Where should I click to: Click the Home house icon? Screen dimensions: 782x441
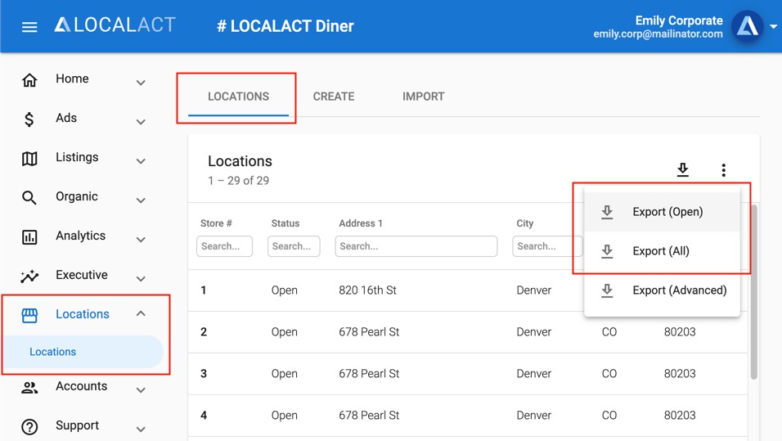point(29,80)
